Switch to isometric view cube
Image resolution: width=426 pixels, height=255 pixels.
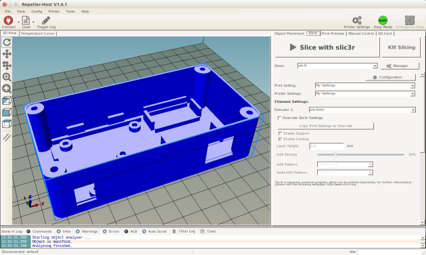click(7, 101)
